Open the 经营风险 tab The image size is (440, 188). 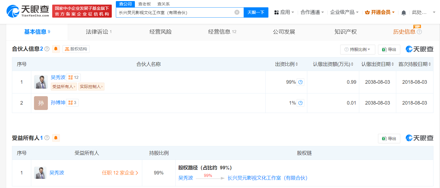pyautogui.click(x=160, y=32)
